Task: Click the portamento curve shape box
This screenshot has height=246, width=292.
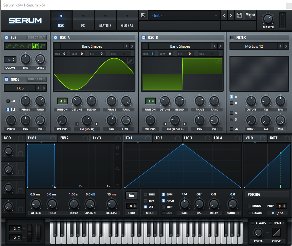Action: tap(276, 232)
